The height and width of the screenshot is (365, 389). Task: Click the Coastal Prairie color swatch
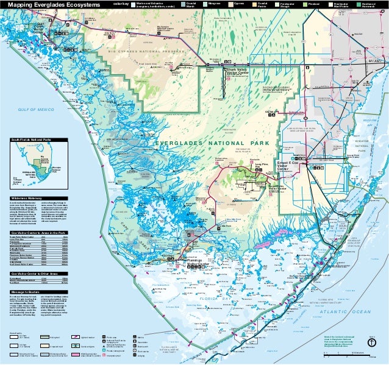[x=254, y=4]
